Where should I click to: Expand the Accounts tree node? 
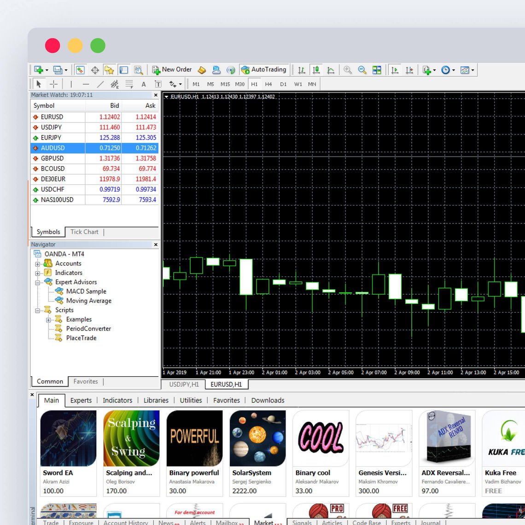point(38,264)
